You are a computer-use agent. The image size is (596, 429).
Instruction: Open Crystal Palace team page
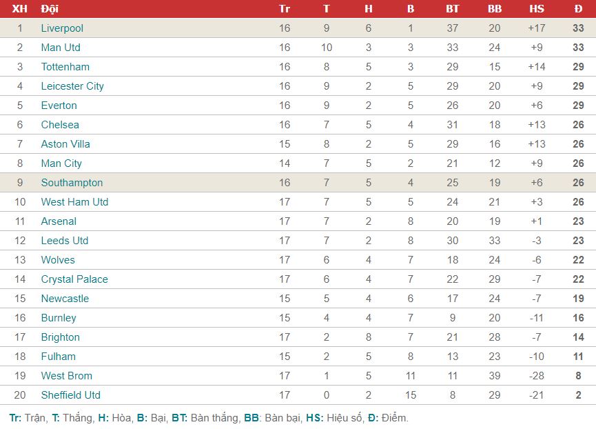pos(74,279)
